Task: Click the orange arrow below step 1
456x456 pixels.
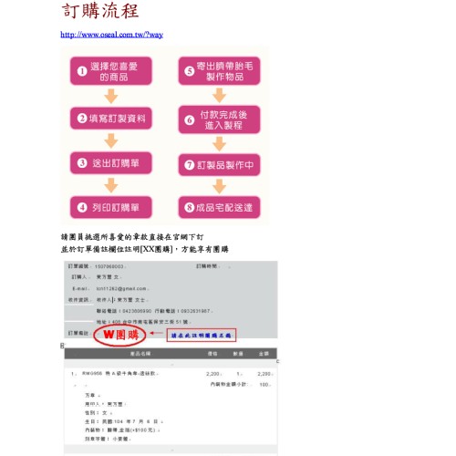Action: click(x=111, y=96)
